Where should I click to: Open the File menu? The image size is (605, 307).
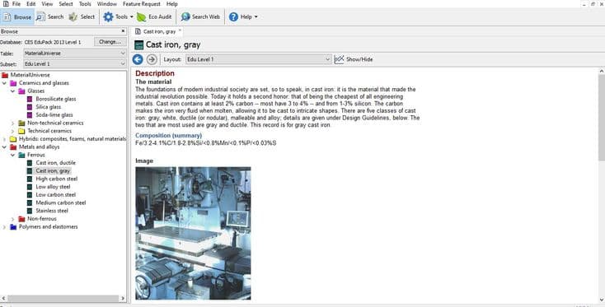[x=16, y=4]
